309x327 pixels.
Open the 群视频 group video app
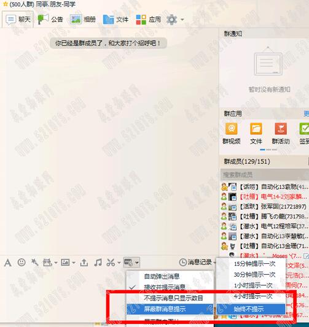pyautogui.click(x=232, y=134)
